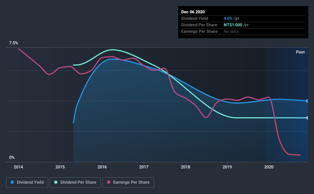The width and height of the screenshot is (314, 194).
Task: Click the 2020 axis label
Action: [269, 167]
